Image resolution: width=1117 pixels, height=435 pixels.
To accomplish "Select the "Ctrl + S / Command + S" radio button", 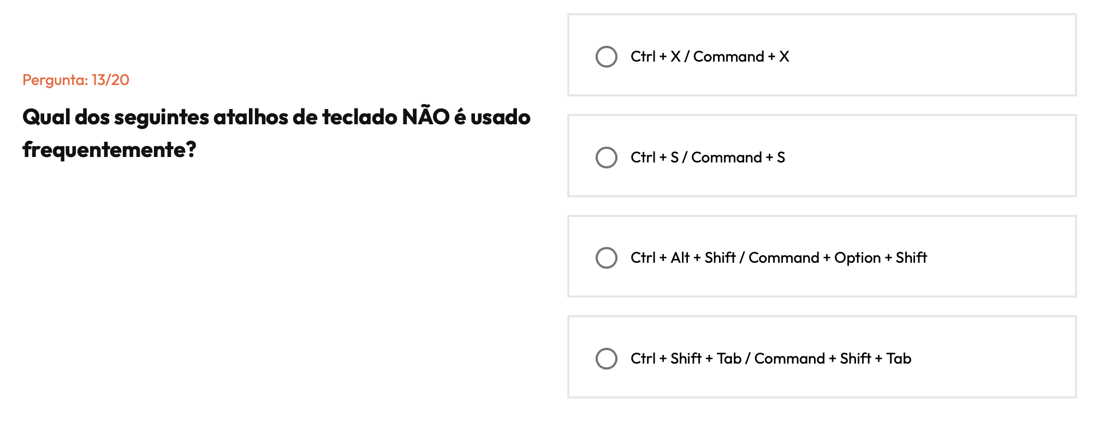I will pos(606,158).
